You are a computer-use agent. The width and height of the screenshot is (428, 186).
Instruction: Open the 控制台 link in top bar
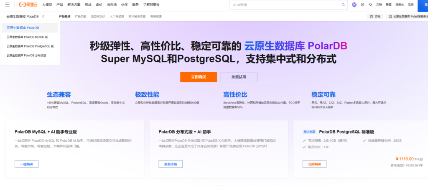400,5
